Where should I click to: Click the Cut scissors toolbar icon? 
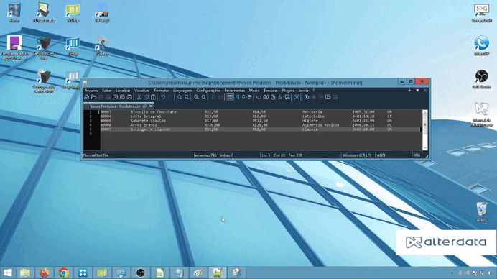[x=139, y=97]
